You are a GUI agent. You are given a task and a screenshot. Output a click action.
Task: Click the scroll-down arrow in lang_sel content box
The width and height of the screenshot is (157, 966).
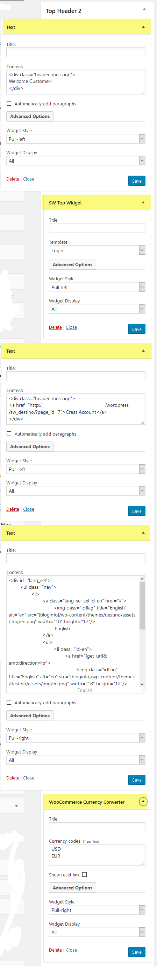click(x=142, y=684)
